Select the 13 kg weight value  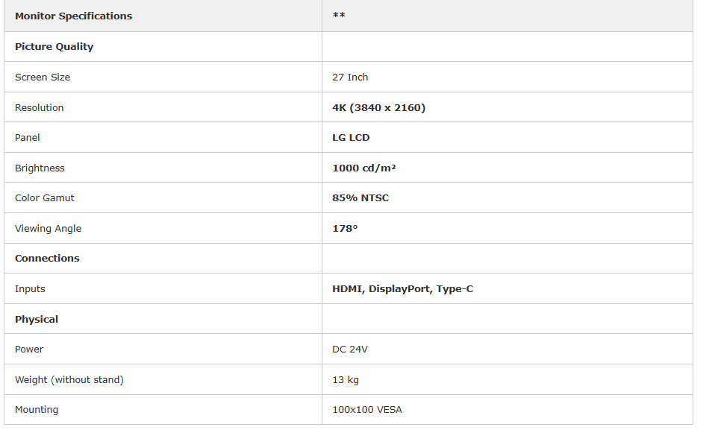point(346,379)
